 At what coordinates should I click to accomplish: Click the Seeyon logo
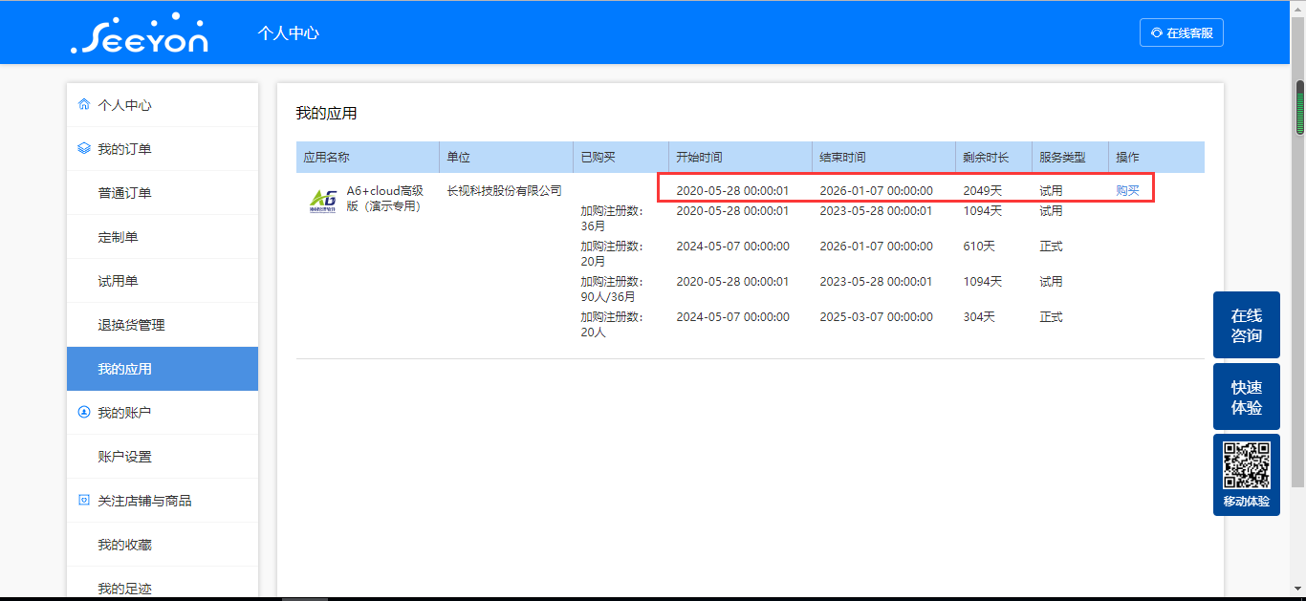click(x=140, y=32)
